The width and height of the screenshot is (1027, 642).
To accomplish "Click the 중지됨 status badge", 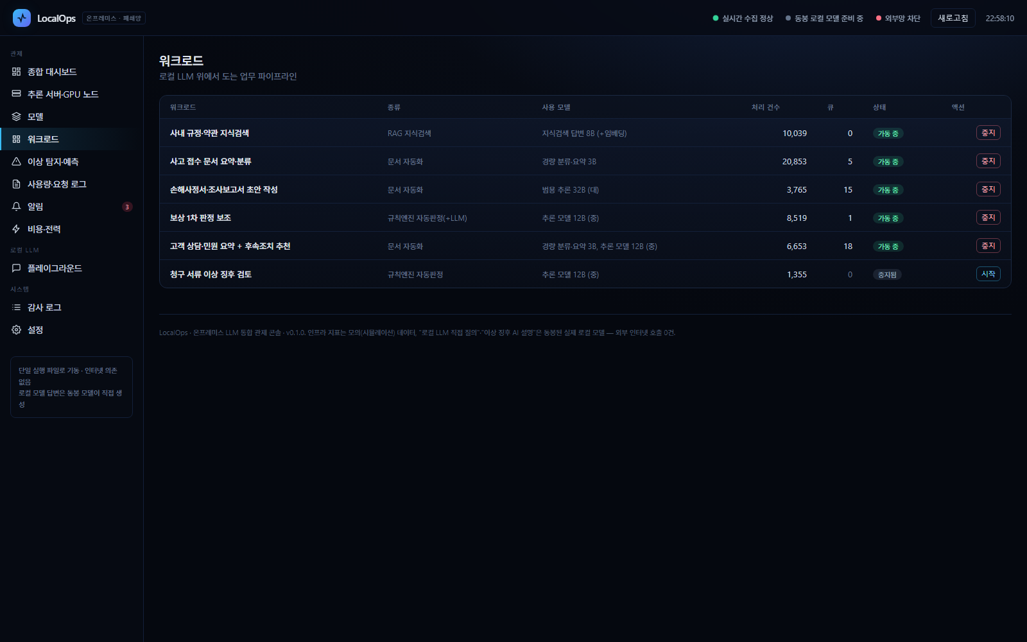I will tap(888, 275).
